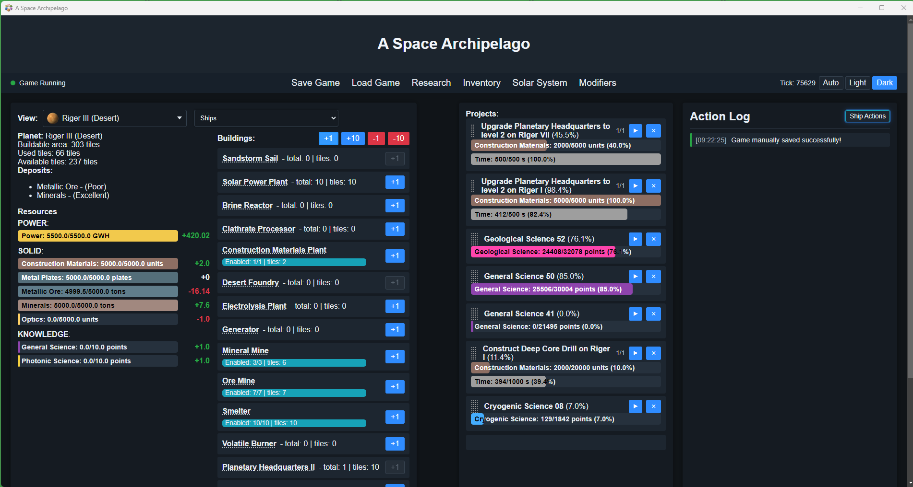
Task: Open the Modifiers menu
Action: pos(597,83)
